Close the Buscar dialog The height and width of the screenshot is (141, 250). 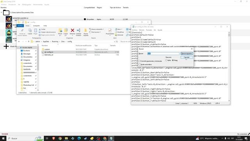pos(192,49)
